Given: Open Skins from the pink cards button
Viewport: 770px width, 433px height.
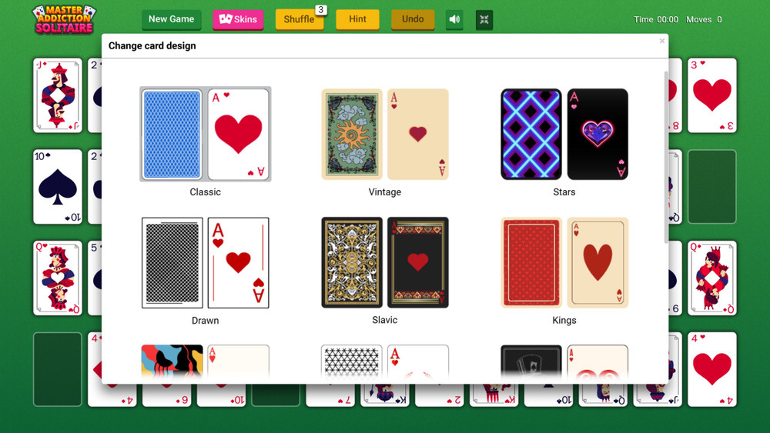Looking at the screenshot, I should 238,20.
